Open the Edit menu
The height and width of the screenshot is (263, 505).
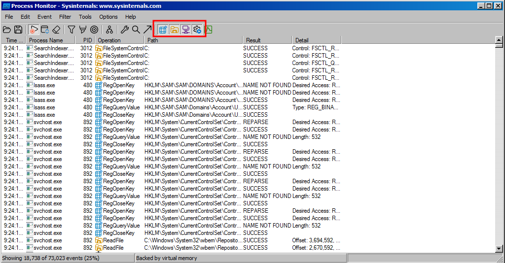(25, 17)
